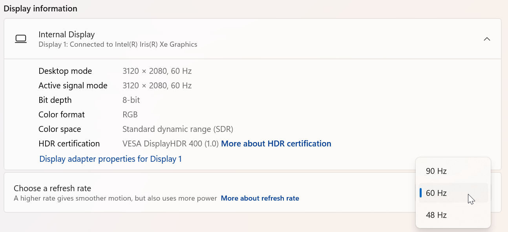Click the Standard dynamic range (SDR) value
This screenshot has height=232, width=508.
pyautogui.click(x=178, y=129)
